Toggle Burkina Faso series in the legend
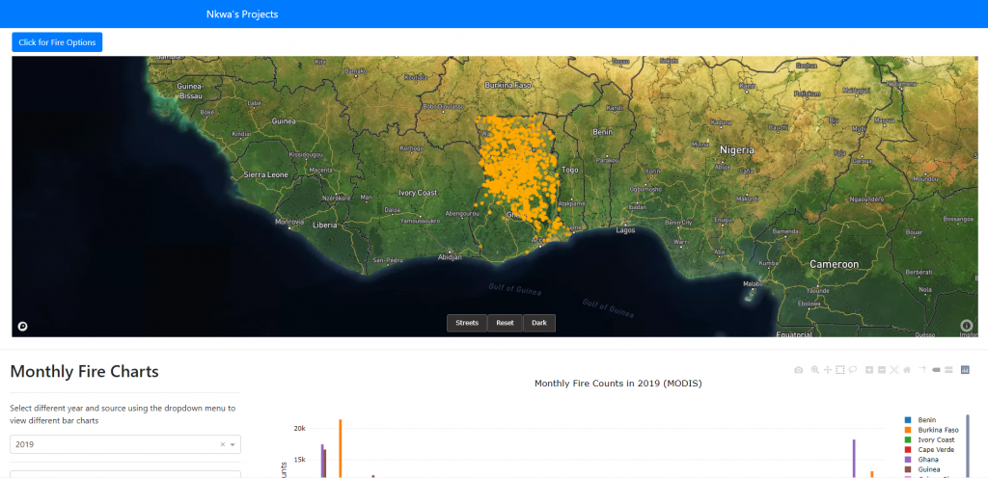The height and width of the screenshot is (478, 988). pos(938,430)
